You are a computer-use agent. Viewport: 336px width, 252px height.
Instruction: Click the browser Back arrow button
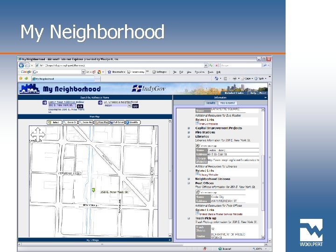(x=21, y=65)
